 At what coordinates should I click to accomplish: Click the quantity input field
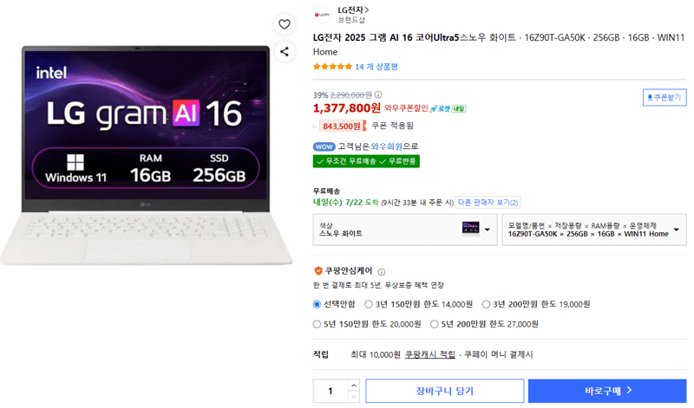point(331,391)
